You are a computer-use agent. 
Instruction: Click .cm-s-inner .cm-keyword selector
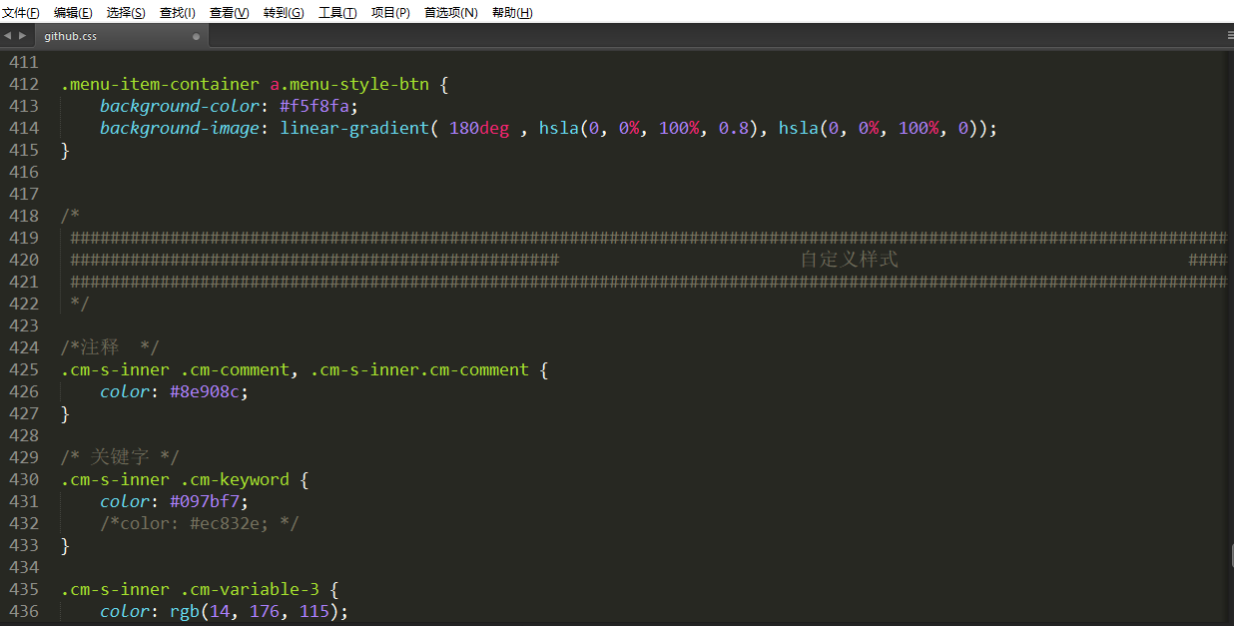coord(175,480)
